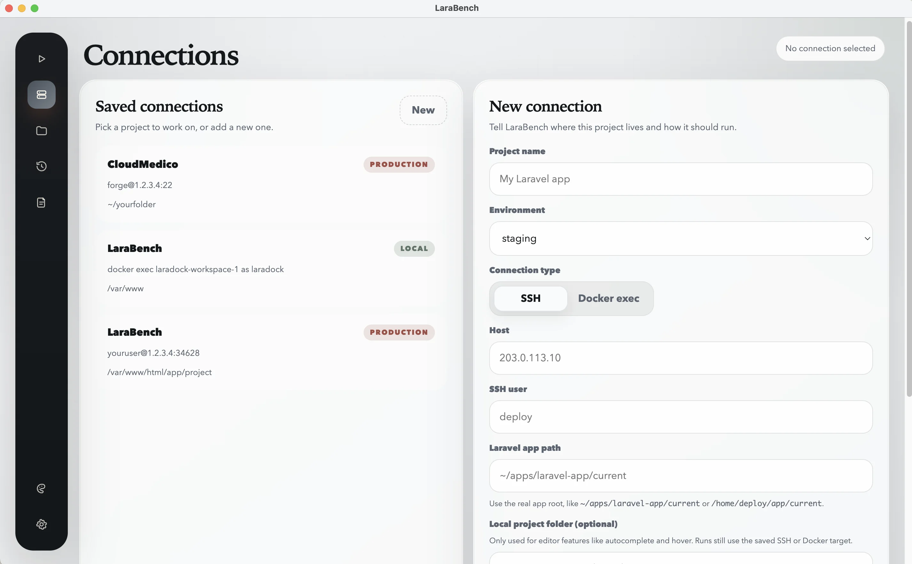Choose SSH connection type

point(531,298)
